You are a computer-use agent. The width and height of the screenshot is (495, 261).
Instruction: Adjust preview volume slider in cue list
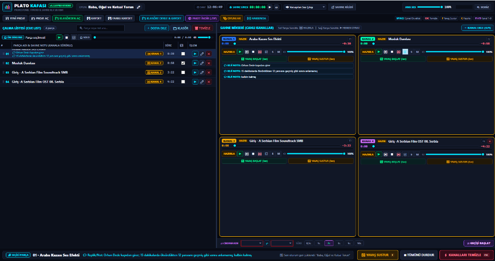coord(204,37)
